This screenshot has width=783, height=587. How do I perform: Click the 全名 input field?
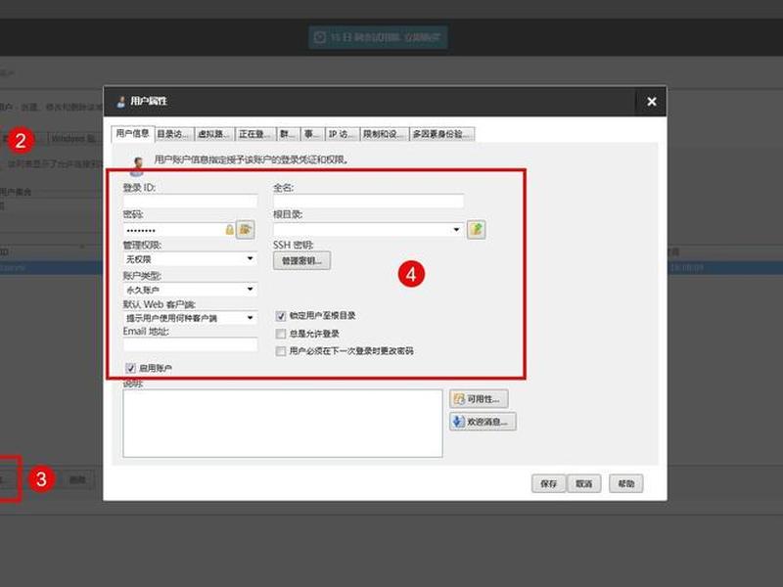click(369, 202)
